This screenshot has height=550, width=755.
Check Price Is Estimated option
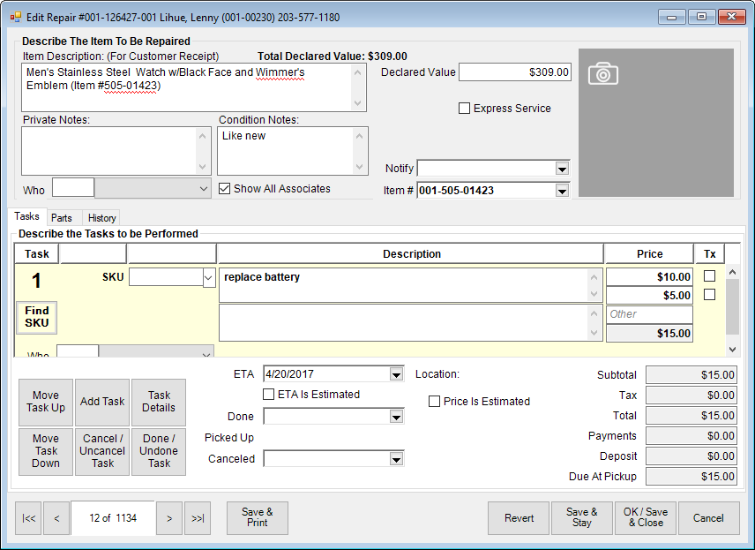click(434, 401)
